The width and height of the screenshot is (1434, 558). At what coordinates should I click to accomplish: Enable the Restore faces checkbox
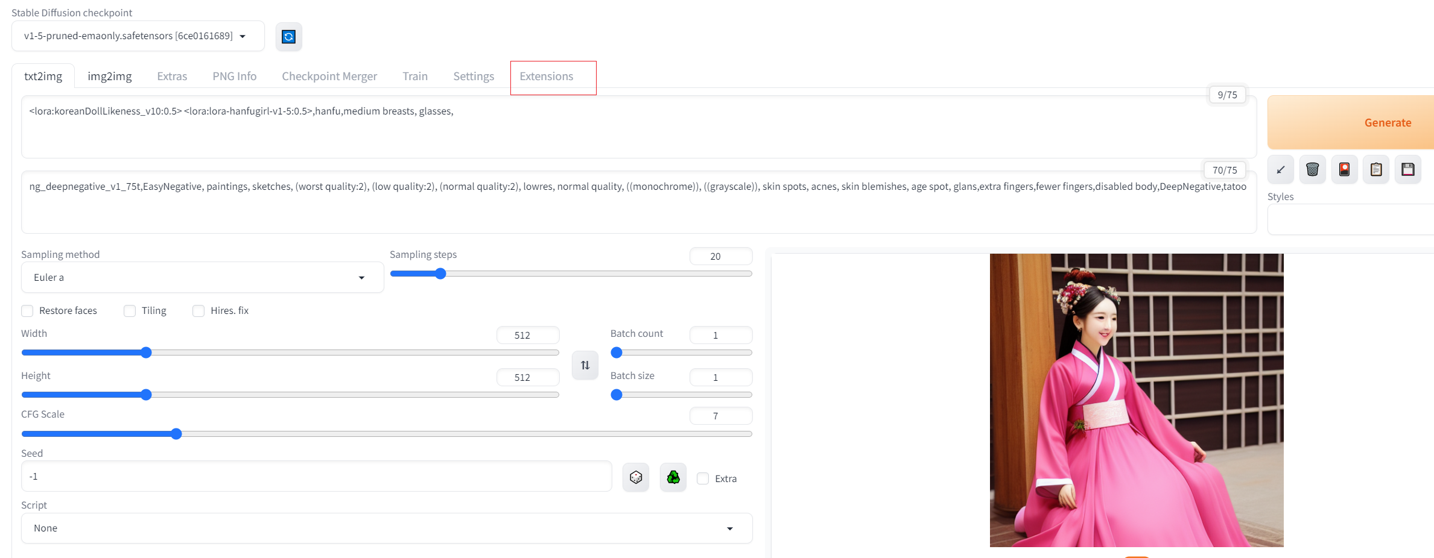[x=27, y=311]
